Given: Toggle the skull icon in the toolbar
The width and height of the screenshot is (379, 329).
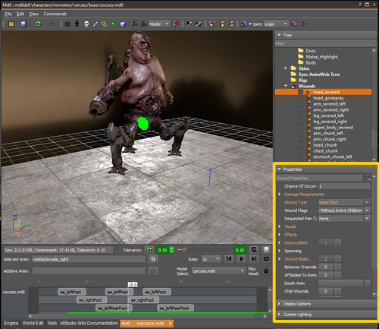Looking at the screenshot, I should point(86,24).
